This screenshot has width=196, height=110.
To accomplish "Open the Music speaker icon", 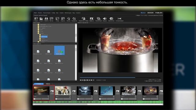I will 105,19.
